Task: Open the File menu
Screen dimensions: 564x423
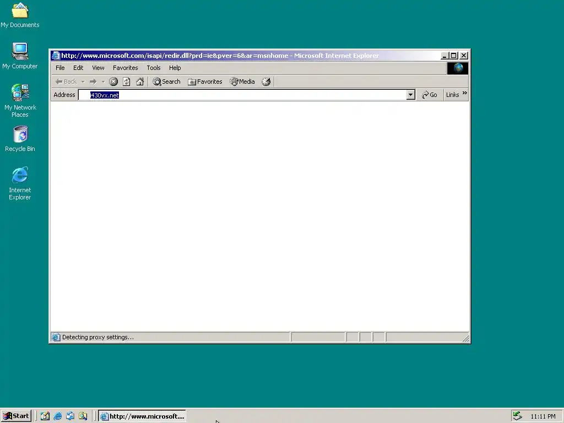Action: coord(60,68)
